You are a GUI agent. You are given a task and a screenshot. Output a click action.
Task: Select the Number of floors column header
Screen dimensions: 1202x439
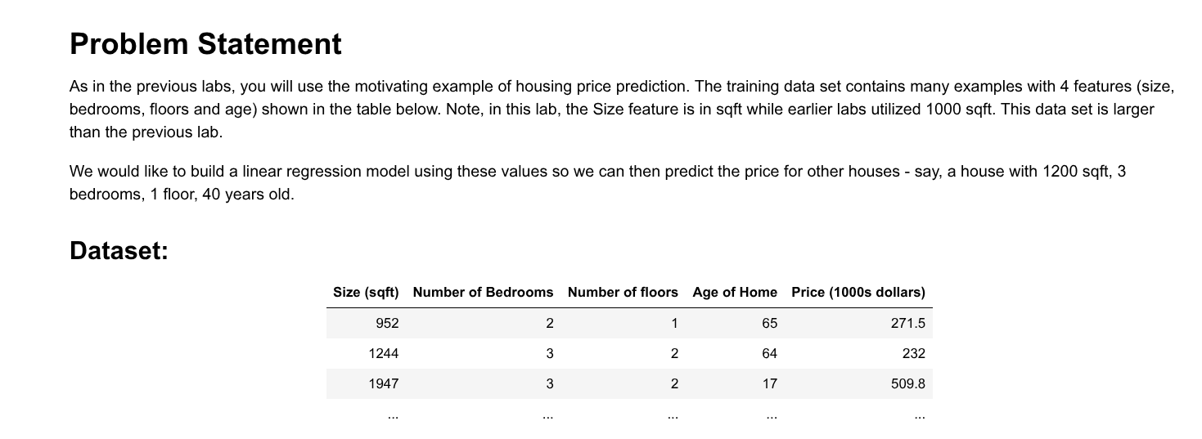622,292
